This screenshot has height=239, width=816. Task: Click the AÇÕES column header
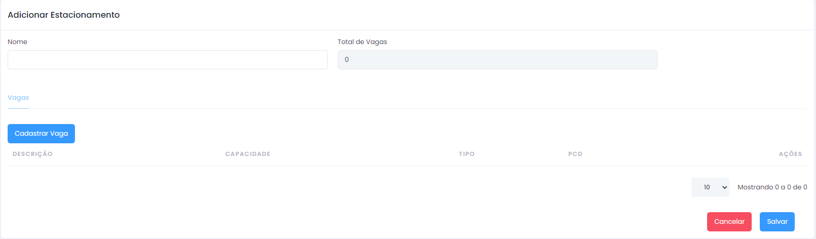(x=790, y=154)
